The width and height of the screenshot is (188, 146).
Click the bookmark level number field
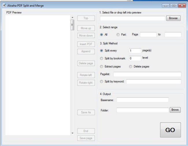pos(135,58)
